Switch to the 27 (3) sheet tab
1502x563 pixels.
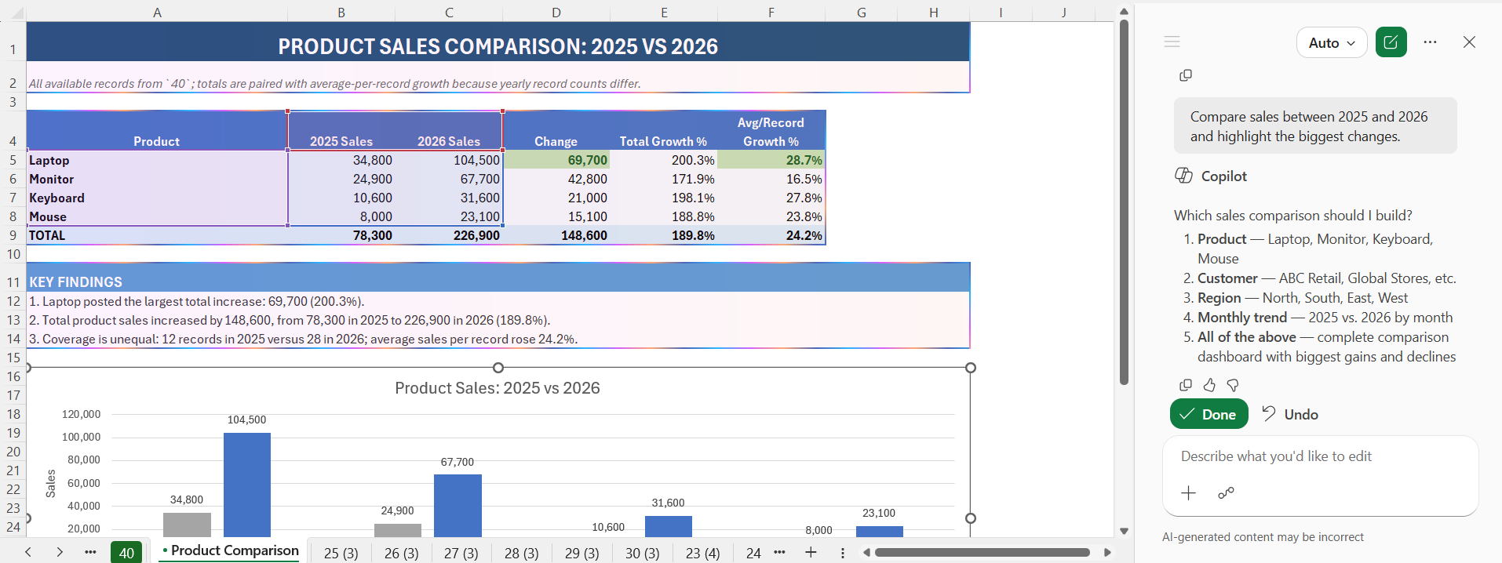tap(461, 553)
